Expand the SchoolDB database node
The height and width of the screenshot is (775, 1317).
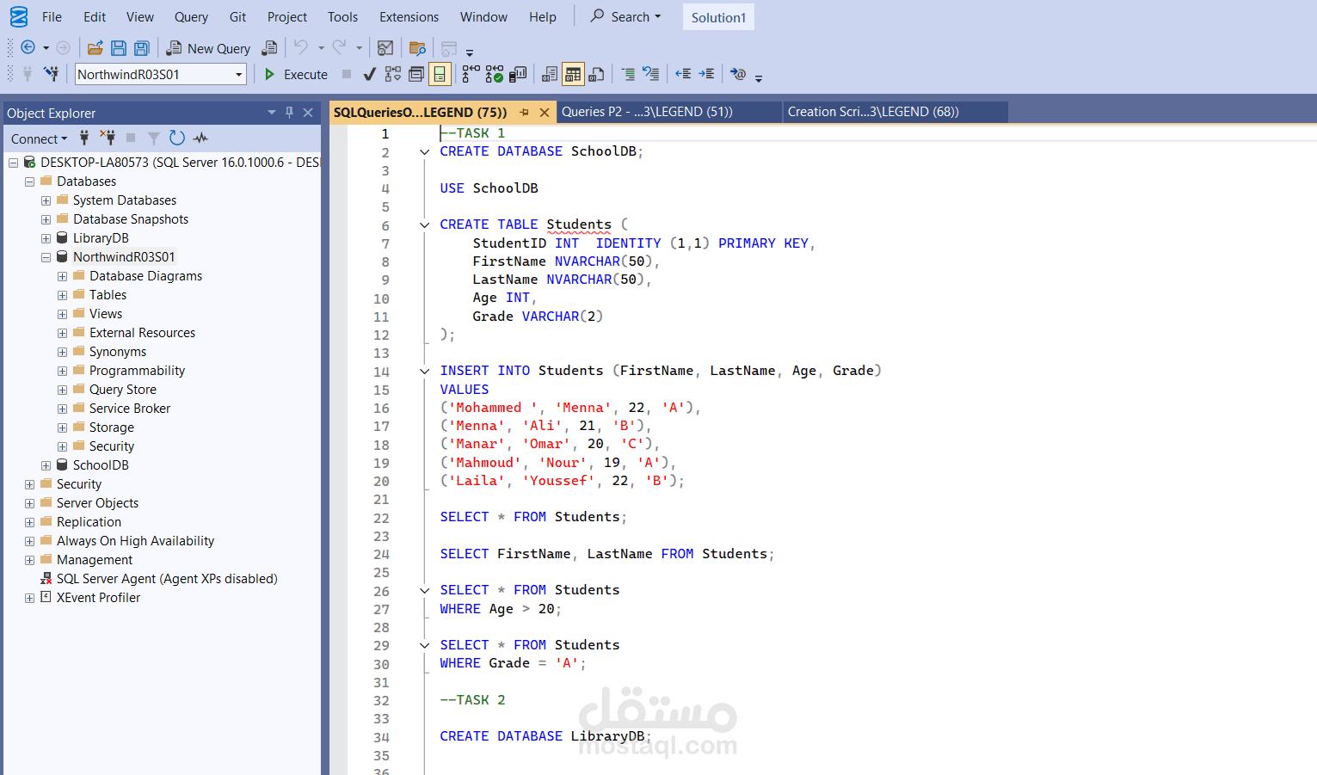click(46, 465)
